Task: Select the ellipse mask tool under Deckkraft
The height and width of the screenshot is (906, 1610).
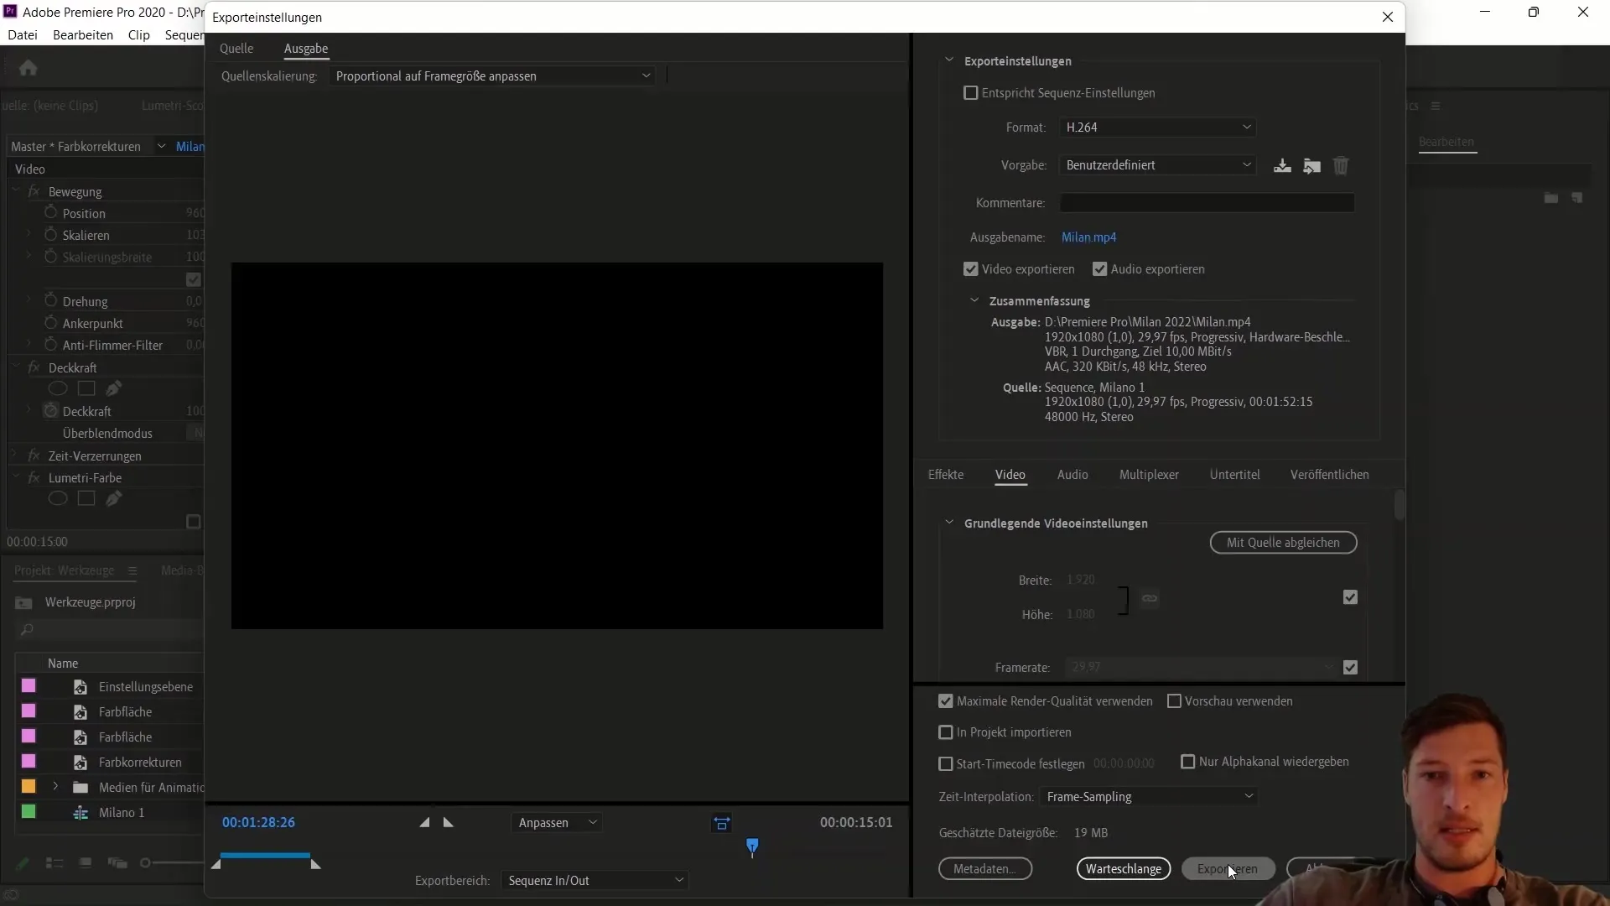Action: coord(58,388)
